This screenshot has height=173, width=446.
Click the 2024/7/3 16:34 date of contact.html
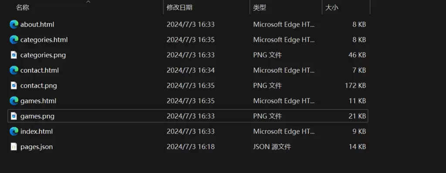click(x=191, y=70)
